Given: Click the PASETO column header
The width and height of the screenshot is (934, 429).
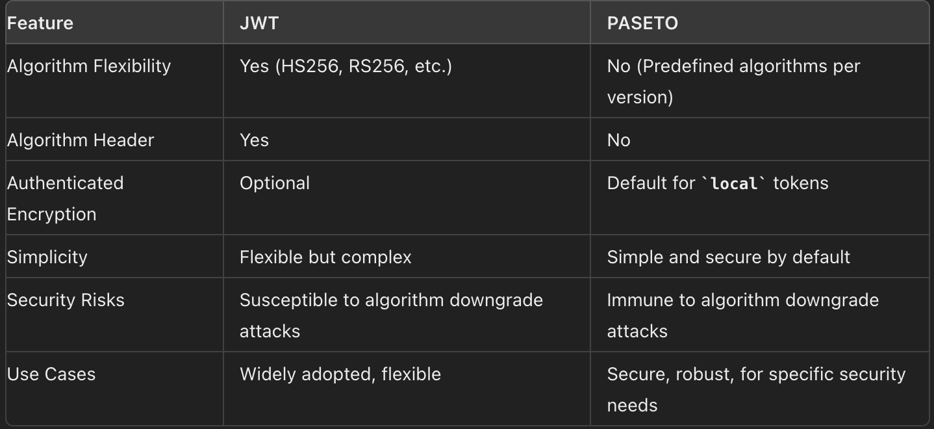Looking at the screenshot, I should 642,23.
